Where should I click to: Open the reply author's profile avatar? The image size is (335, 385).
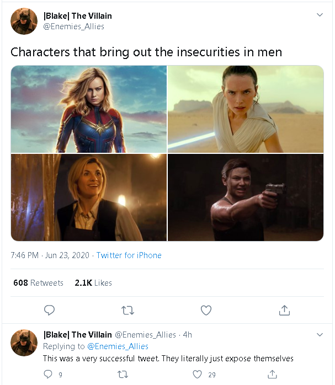[x=24, y=342]
